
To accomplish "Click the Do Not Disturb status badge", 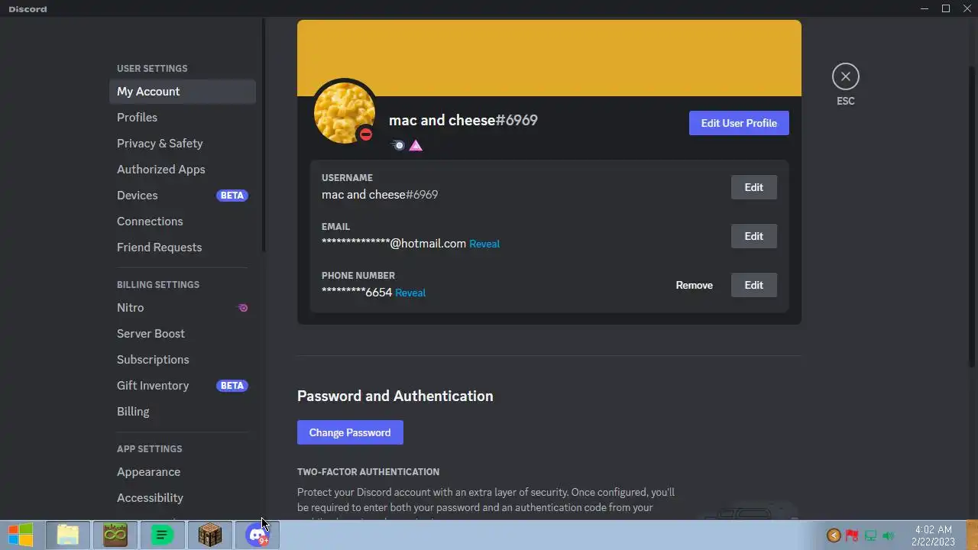I will pyautogui.click(x=366, y=134).
